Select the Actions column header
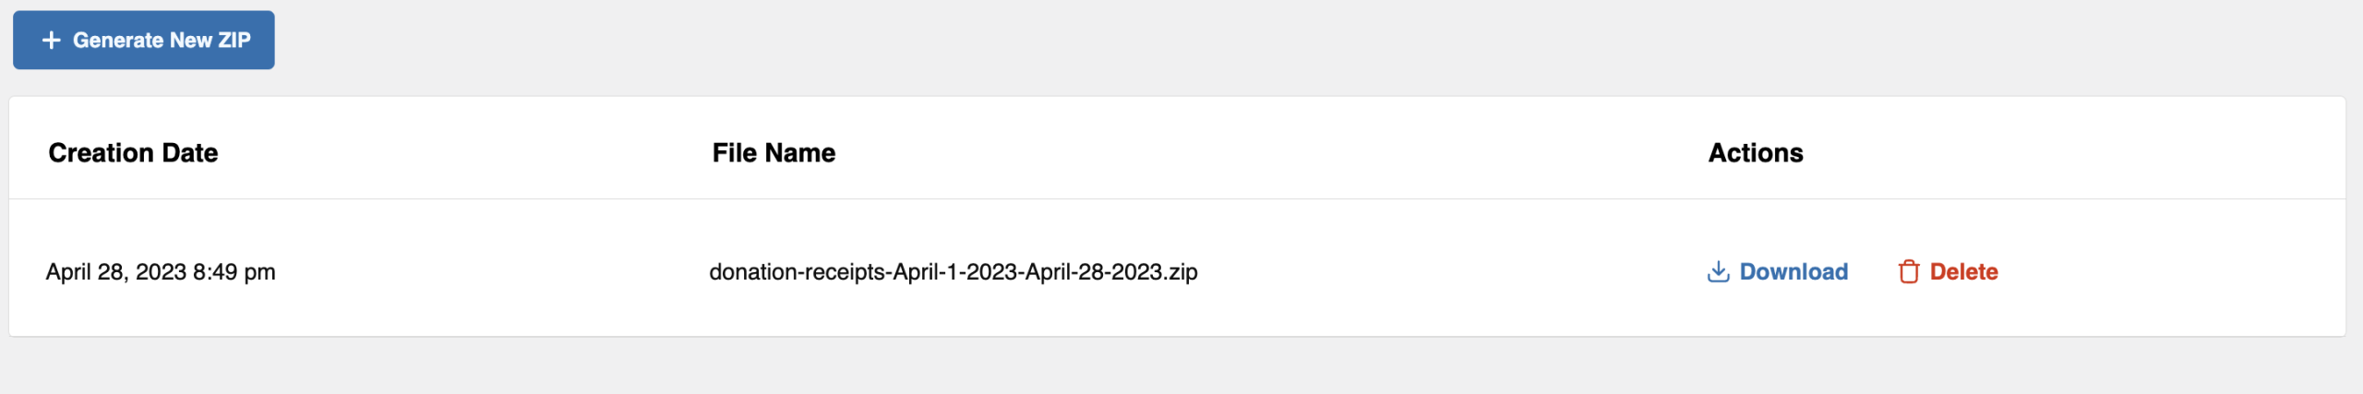The height and width of the screenshot is (394, 2363). [1756, 152]
